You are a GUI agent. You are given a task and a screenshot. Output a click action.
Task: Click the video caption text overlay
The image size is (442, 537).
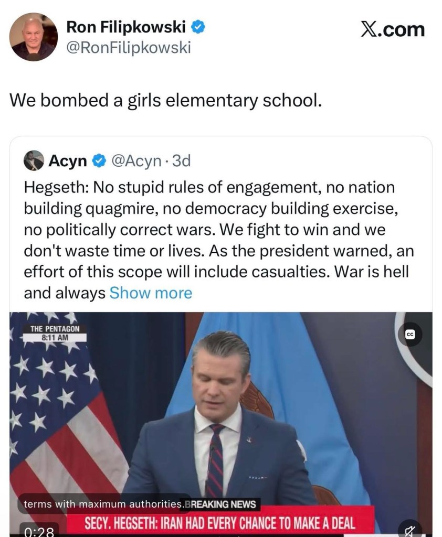(102, 504)
